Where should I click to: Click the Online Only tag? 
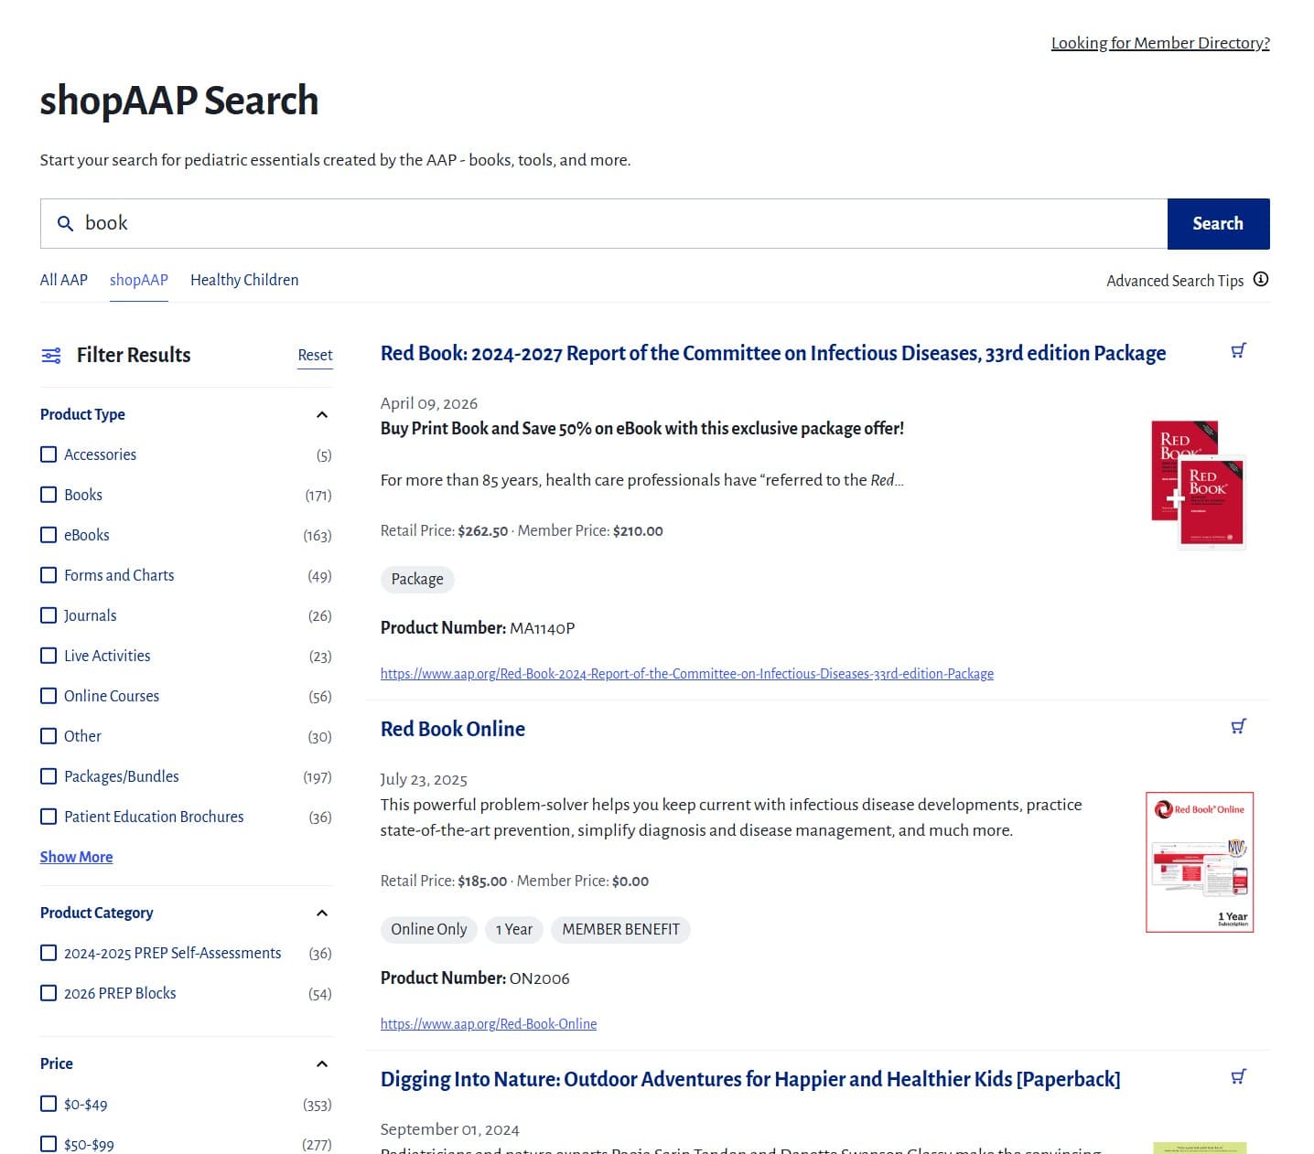coord(429,929)
